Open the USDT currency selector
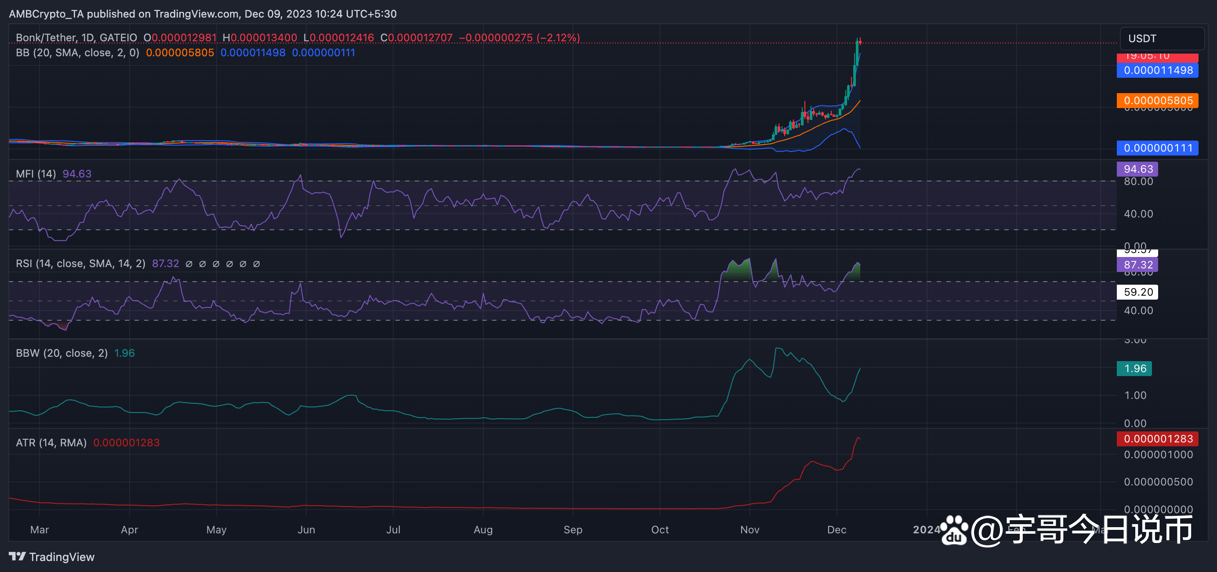The image size is (1217, 572). tap(1162, 38)
